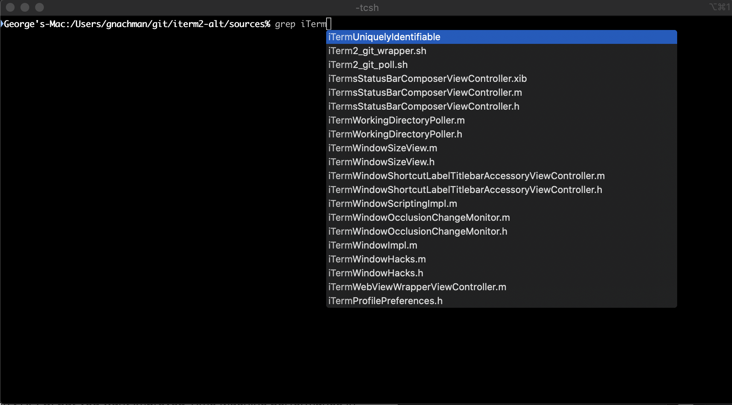Select iTermWindowImpl.m from autocomplete

coord(373,245)
